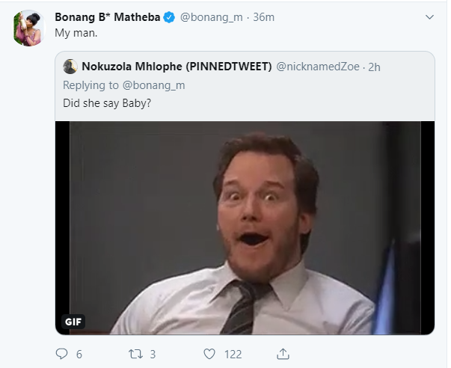Open Bonang's profile picture avatar

(x=28, y=28)
